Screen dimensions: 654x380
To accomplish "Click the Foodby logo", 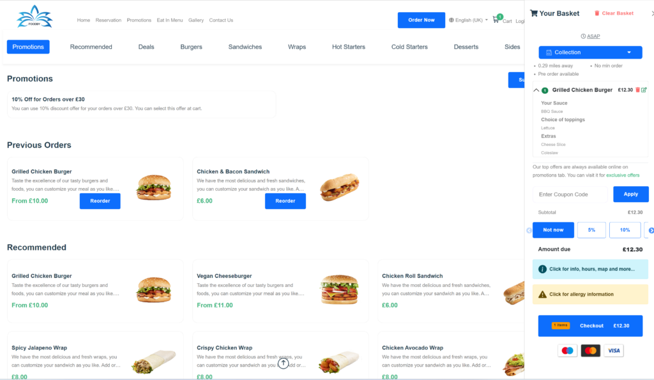I will tap(34, 17).
